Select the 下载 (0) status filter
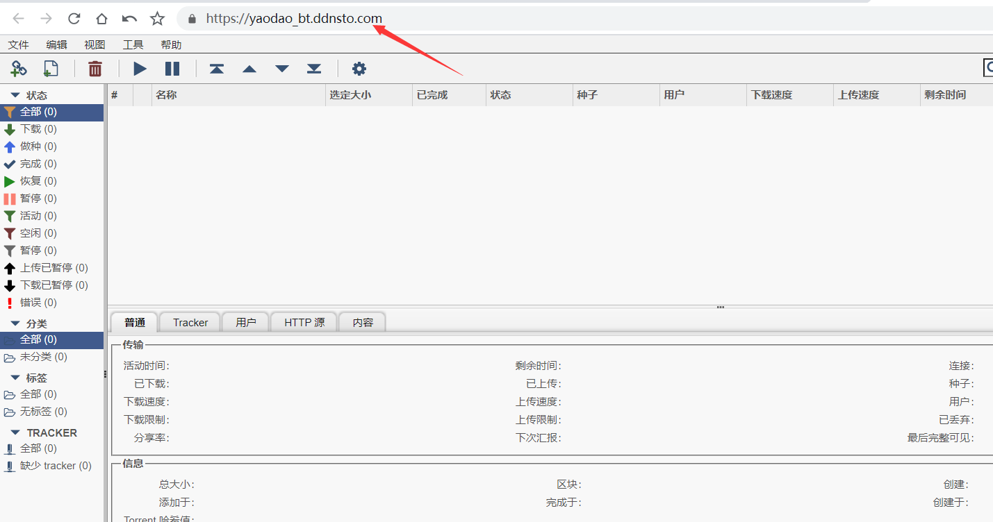Image resolution: width=993 pixels, height=522 pixels. coord(38,129)
